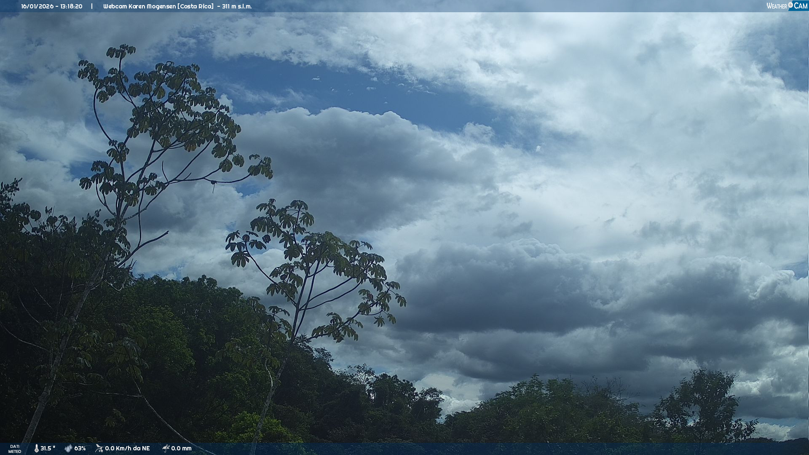Click the 63% humidity value
Image resolution: width=809 pixels, height=455 pixels.
(x=80, y=449)
